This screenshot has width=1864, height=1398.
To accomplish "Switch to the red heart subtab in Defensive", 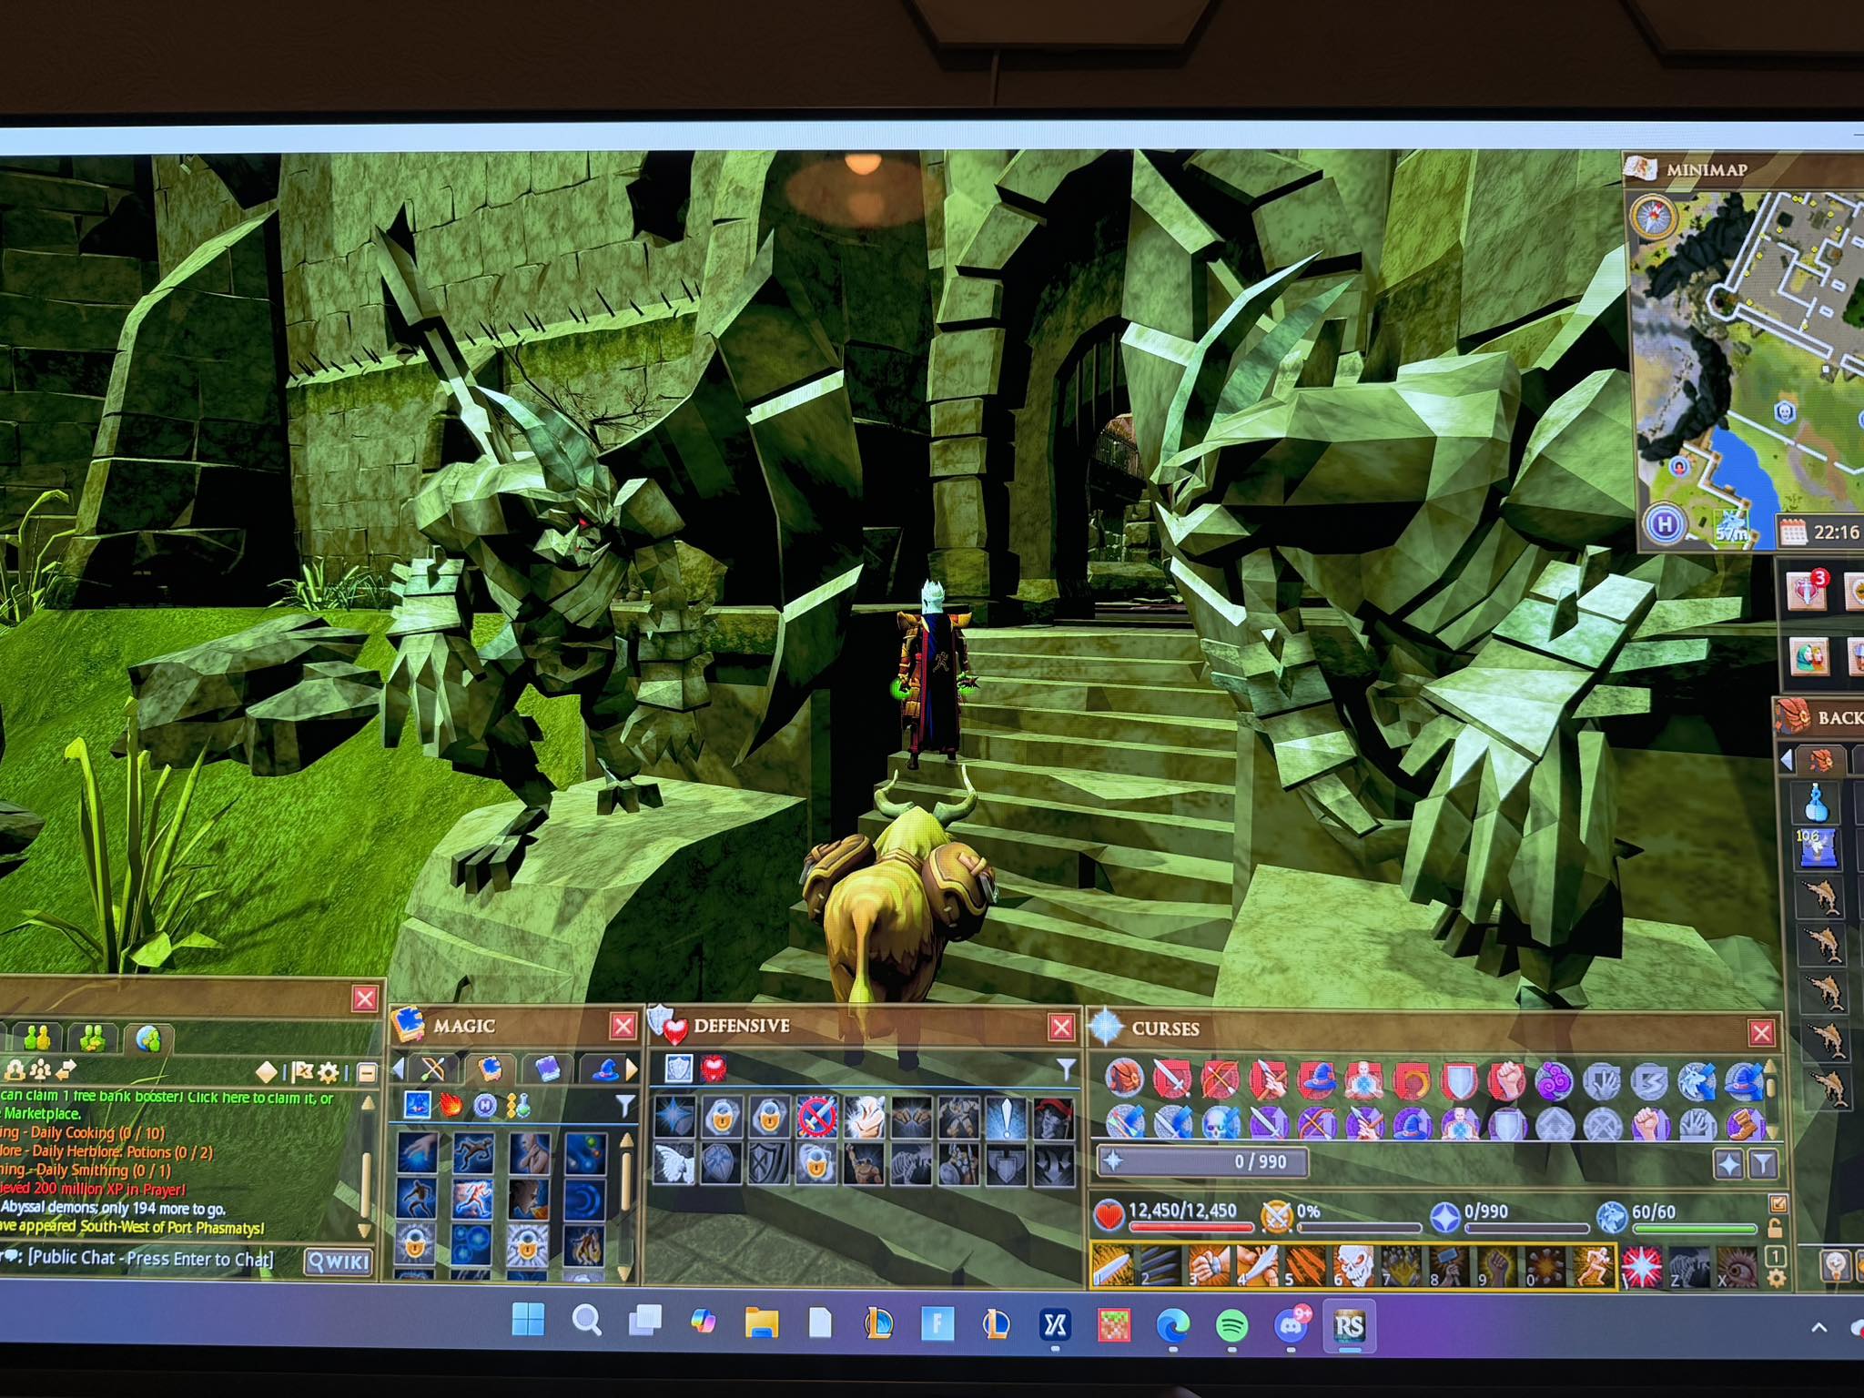I will (x=714, y=1068).
